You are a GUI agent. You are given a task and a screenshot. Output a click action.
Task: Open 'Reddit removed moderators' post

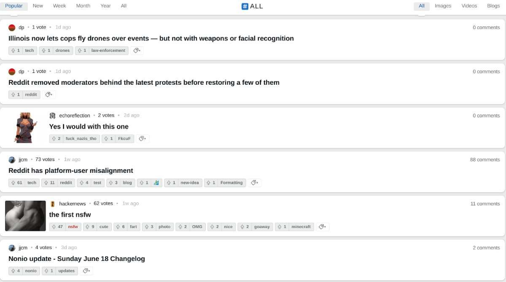[x=144, y=83]
